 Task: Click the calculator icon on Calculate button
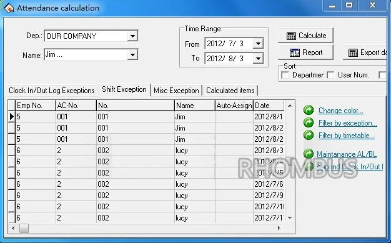coord(291,36)
